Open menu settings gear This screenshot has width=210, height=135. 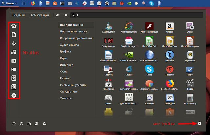[199, 123]
